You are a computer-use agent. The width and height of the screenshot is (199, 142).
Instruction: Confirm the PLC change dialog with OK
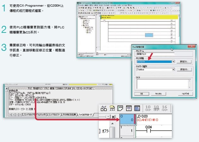(x=142, y=94)
